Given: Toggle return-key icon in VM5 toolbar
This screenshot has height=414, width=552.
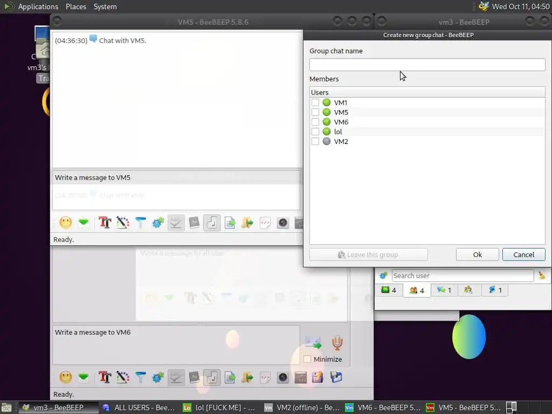Looking at the screenshot, I should pyautogui.click(x=212, y=223).
